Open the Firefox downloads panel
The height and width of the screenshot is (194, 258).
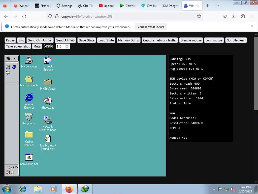(x=234, y=16)
